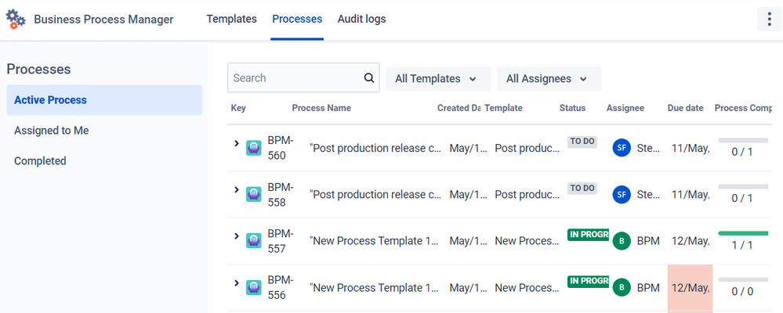
Task: Expand the BPM-560 process row
Action: 237,143
